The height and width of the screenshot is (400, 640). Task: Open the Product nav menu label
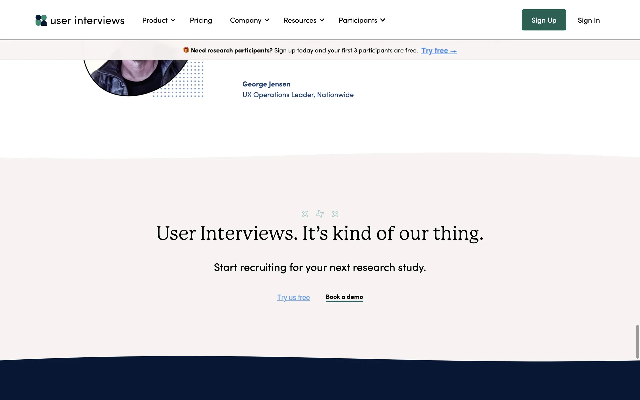click(x=155, y=20)
